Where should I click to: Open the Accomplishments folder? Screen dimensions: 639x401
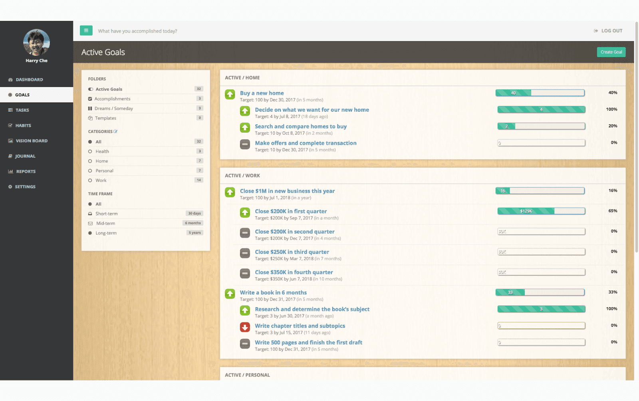113,98
